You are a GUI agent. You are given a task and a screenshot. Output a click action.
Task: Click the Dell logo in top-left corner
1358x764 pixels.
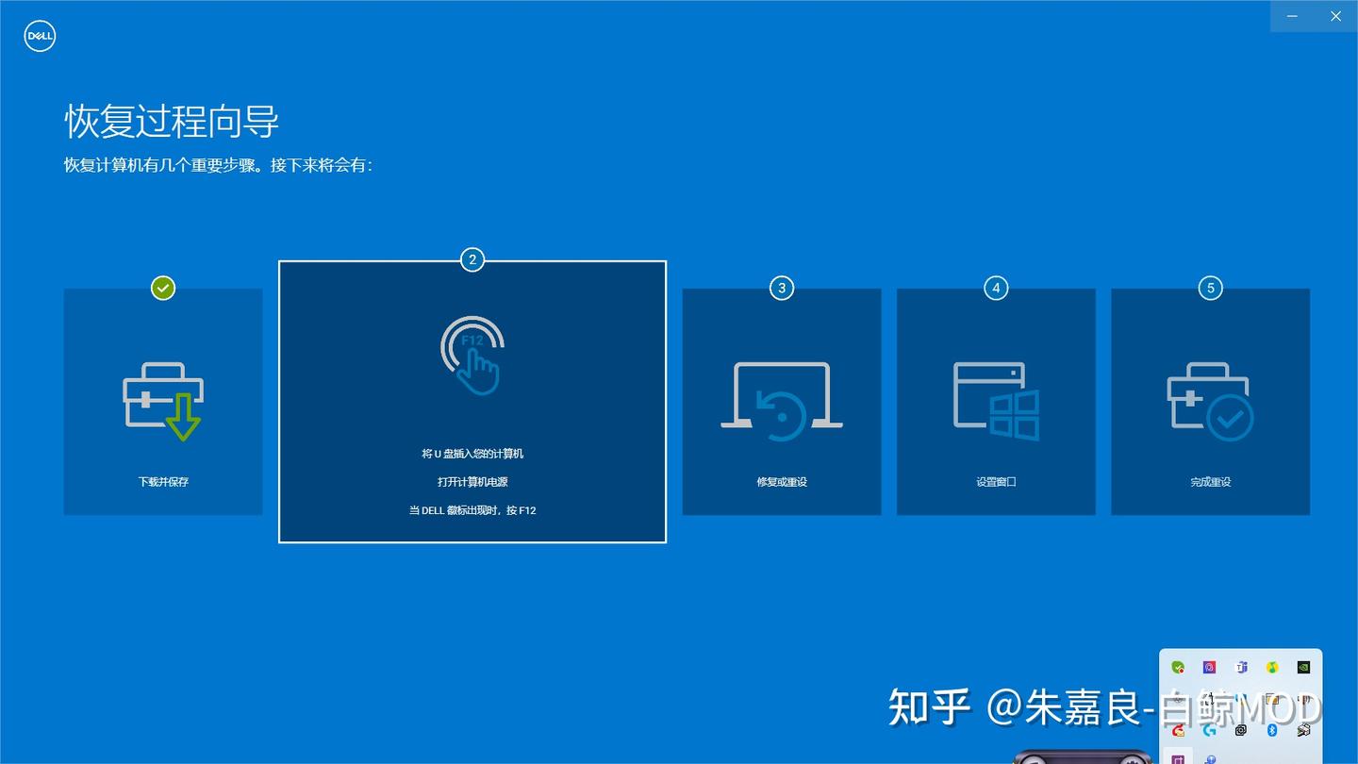[40, 37]
